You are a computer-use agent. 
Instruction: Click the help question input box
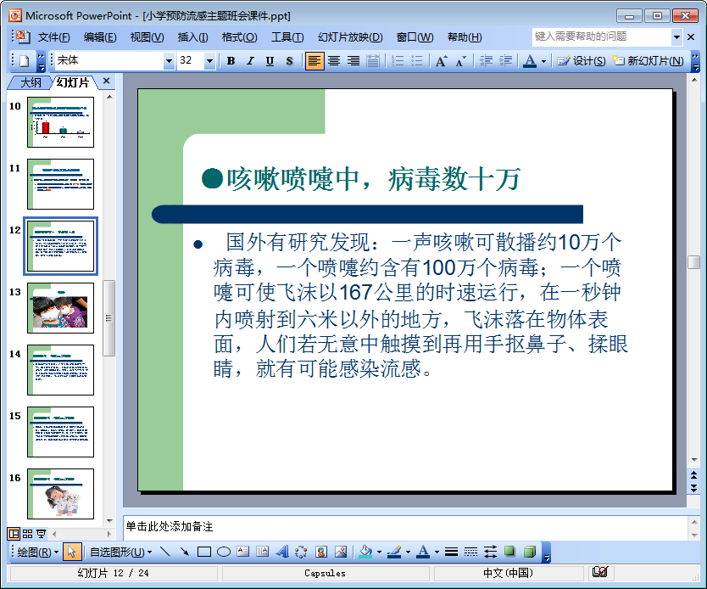(602, 36)
